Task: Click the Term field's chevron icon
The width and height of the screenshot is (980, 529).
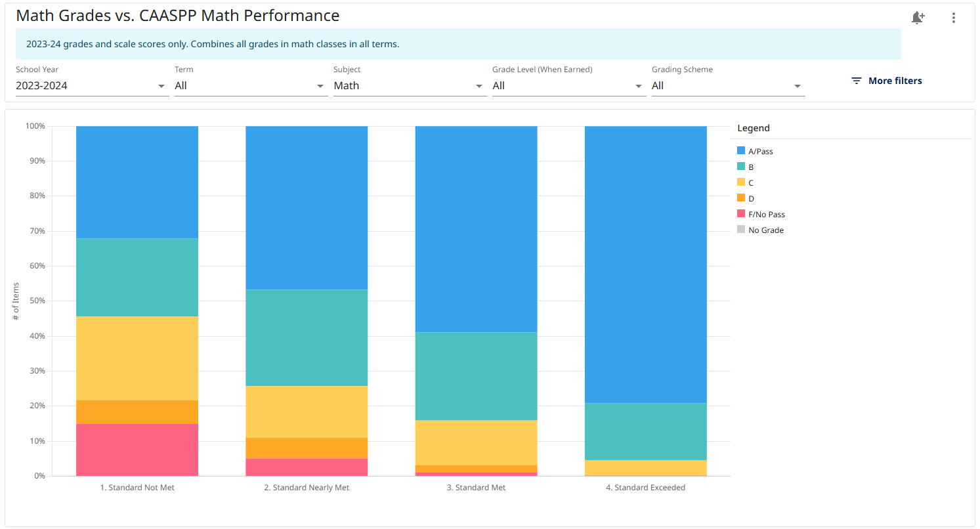Action: click(x=320, y=85)
